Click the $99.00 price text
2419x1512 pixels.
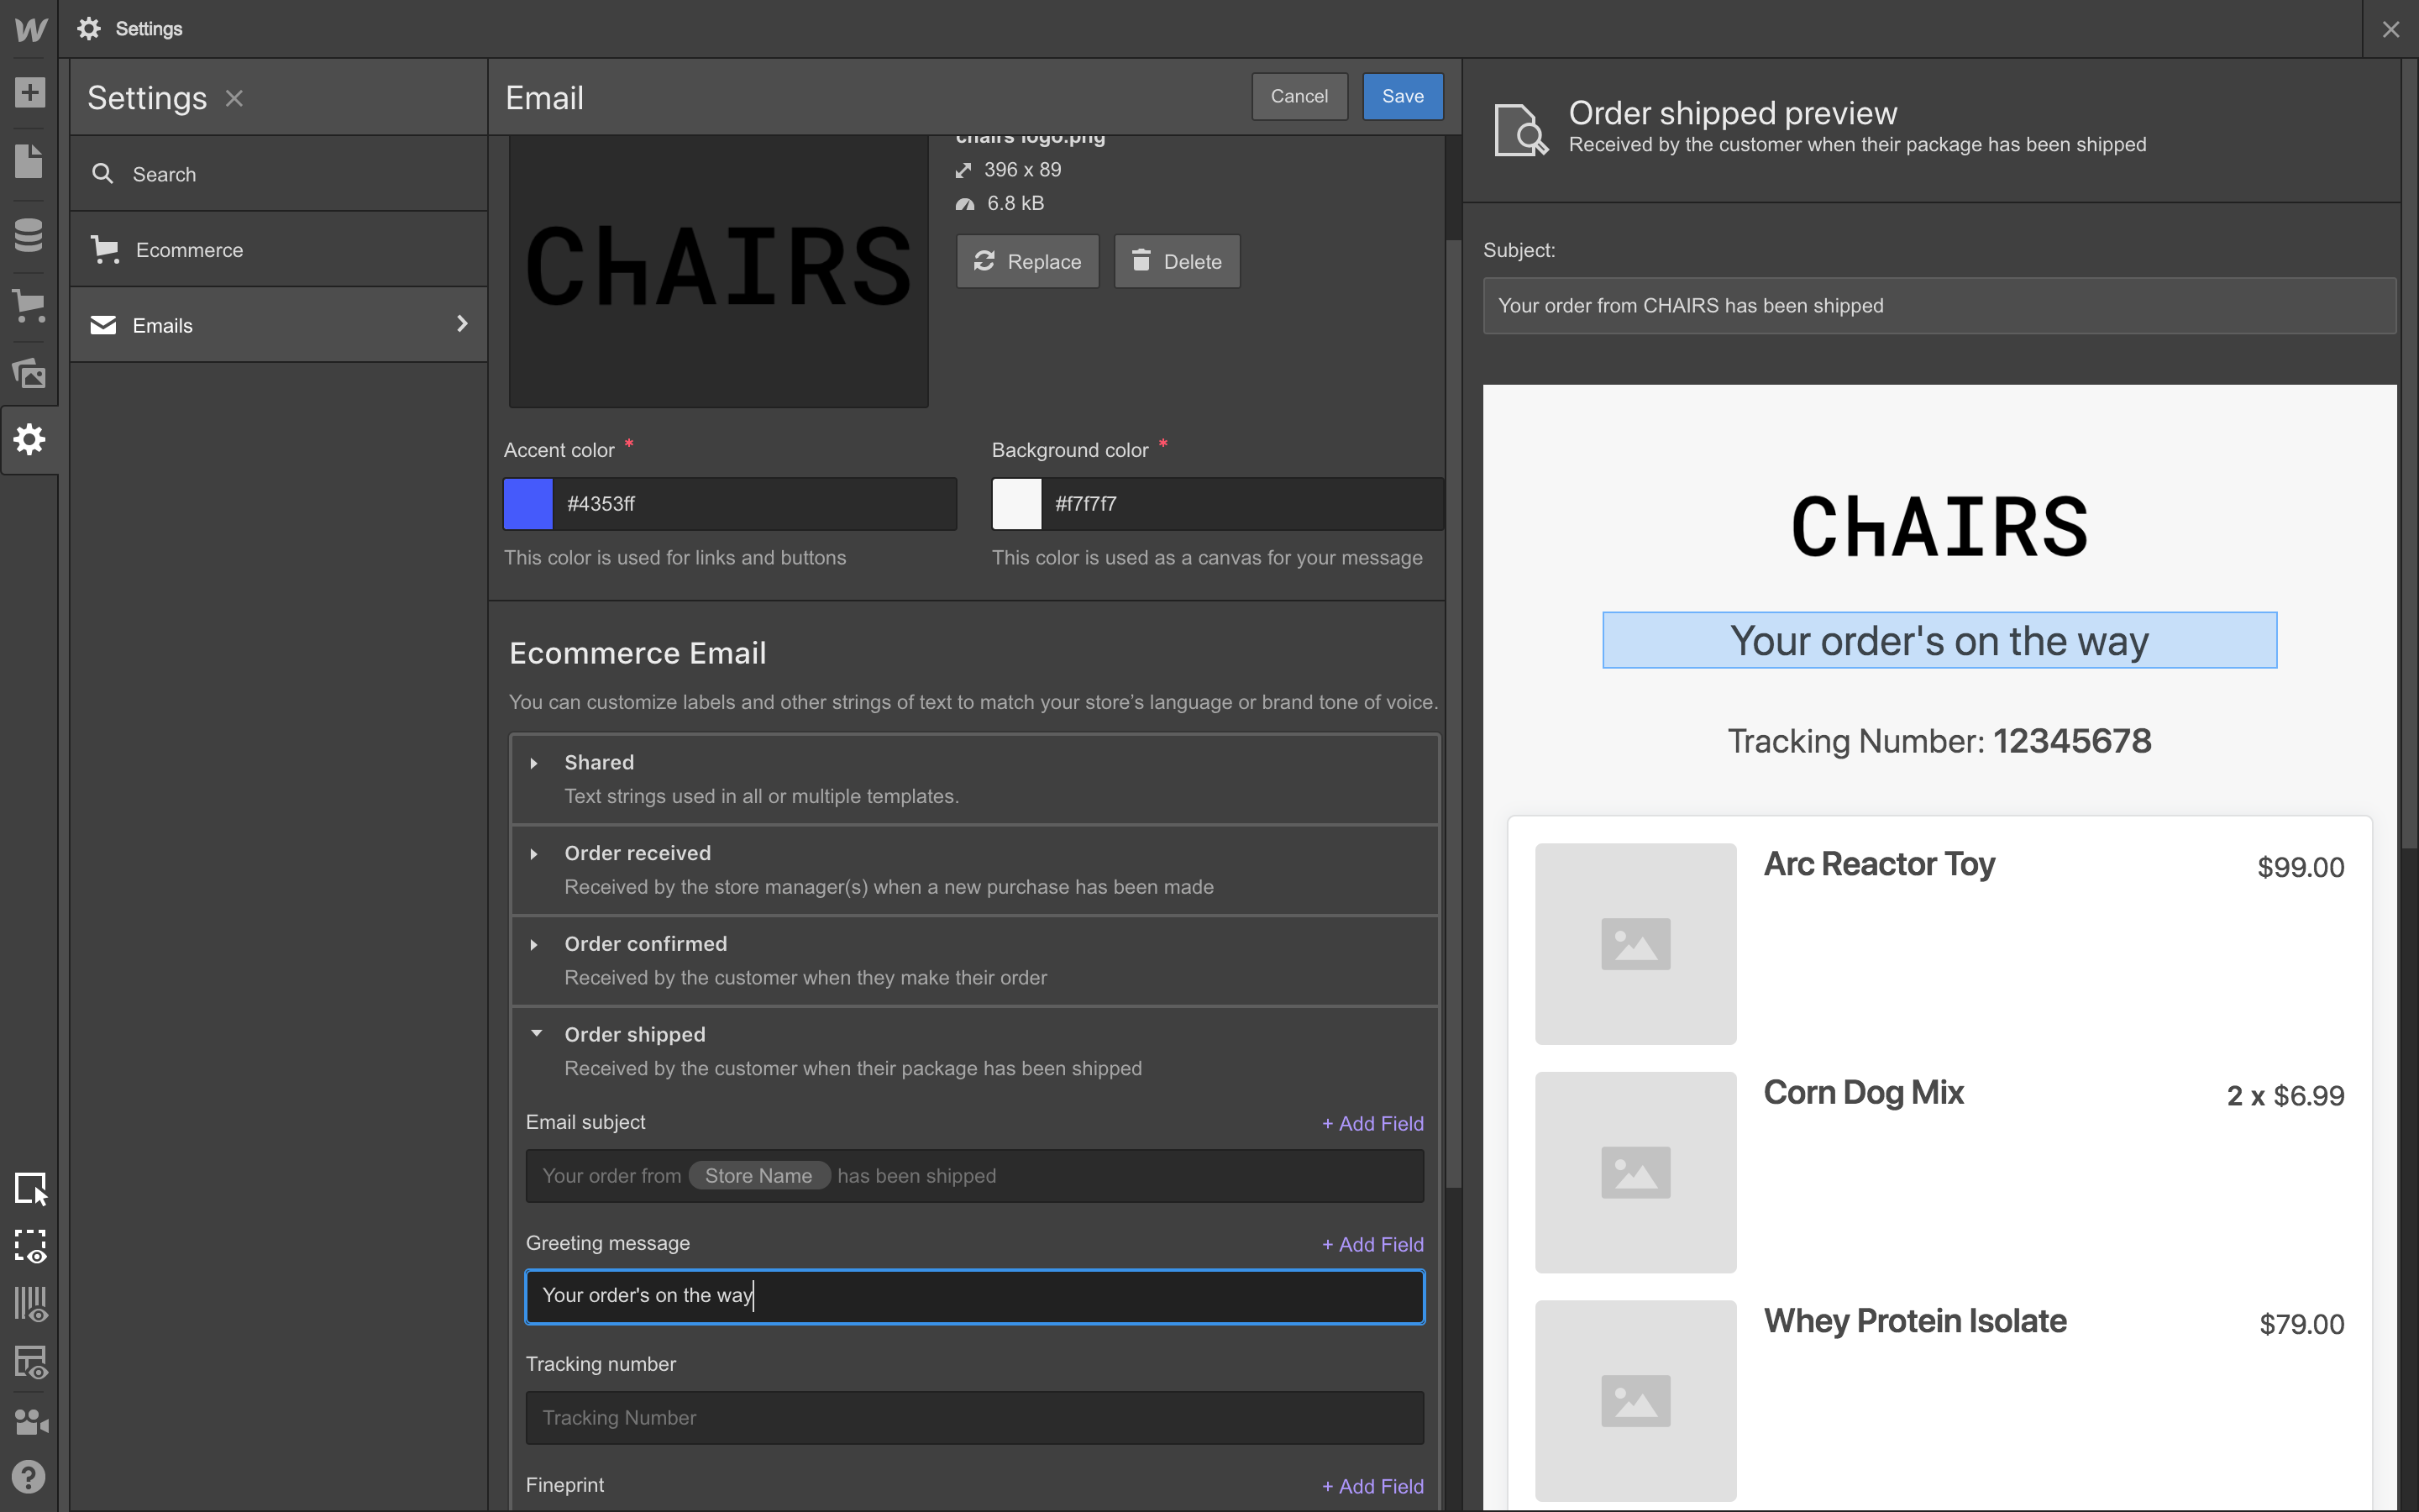pyautogui.click(x=2300, y=867)
